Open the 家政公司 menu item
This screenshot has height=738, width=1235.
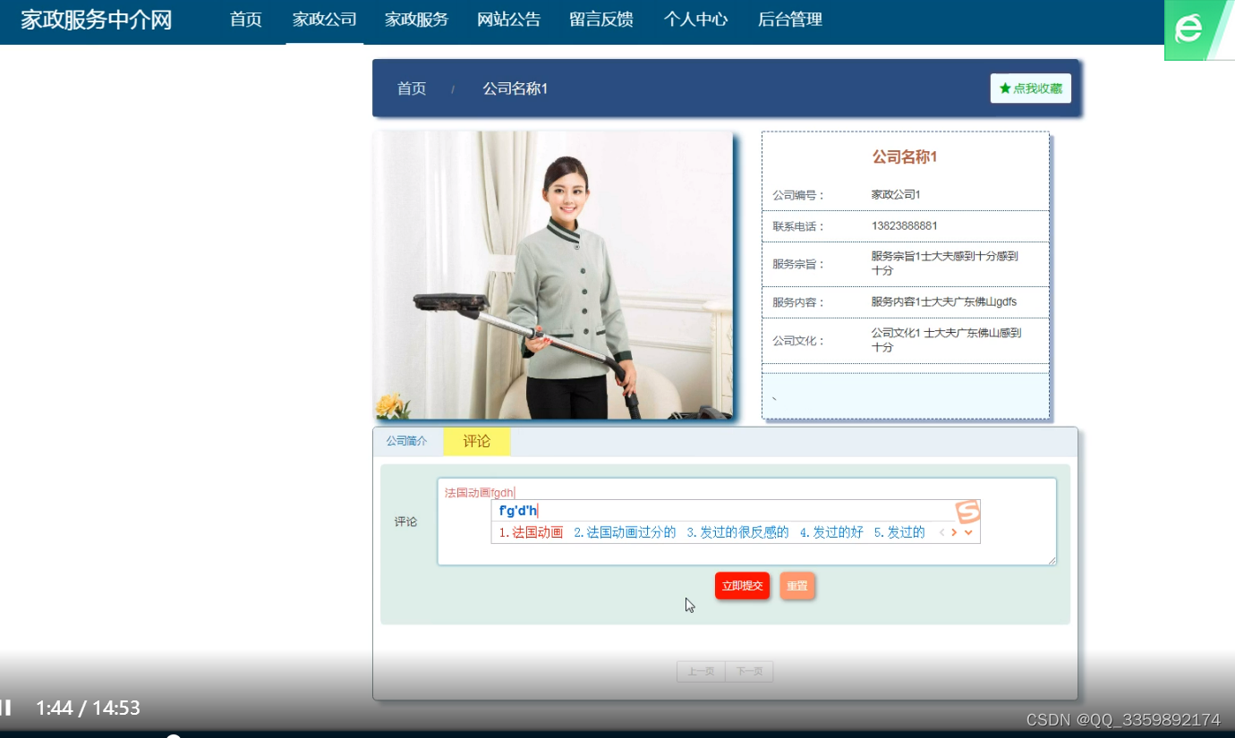tap(325, 20)
